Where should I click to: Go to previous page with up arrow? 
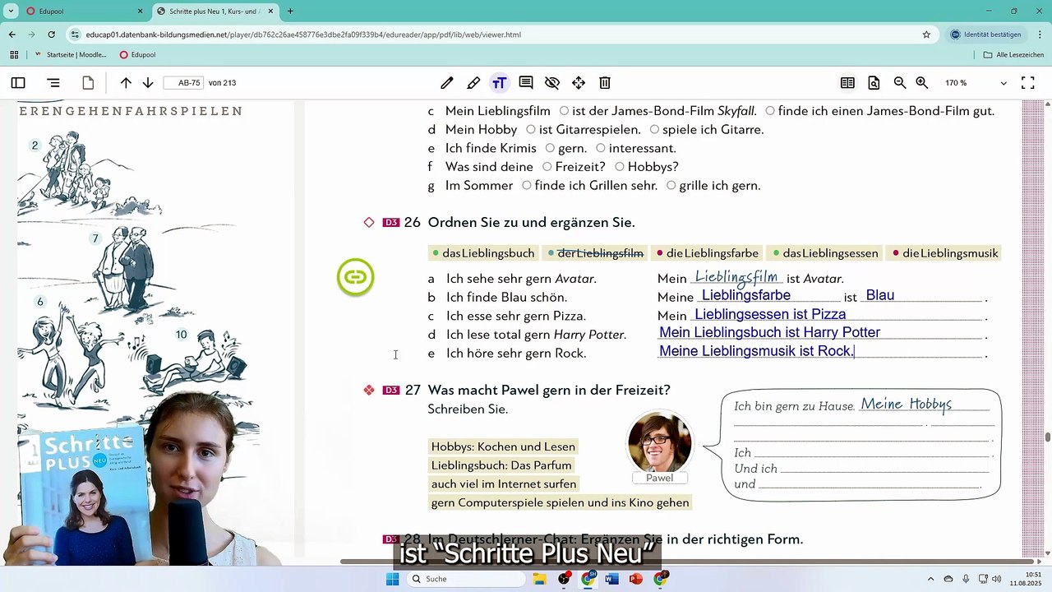(126, 83)
